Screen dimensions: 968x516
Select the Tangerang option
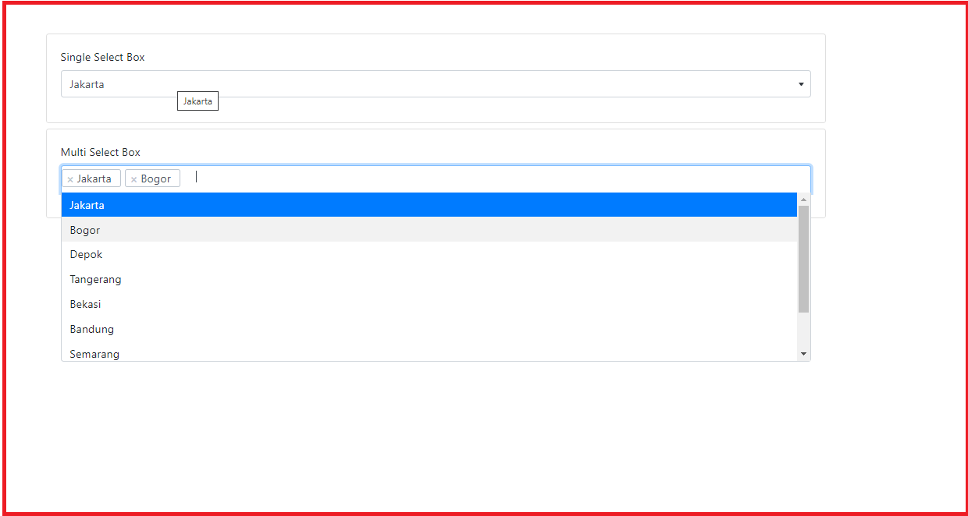429,279
